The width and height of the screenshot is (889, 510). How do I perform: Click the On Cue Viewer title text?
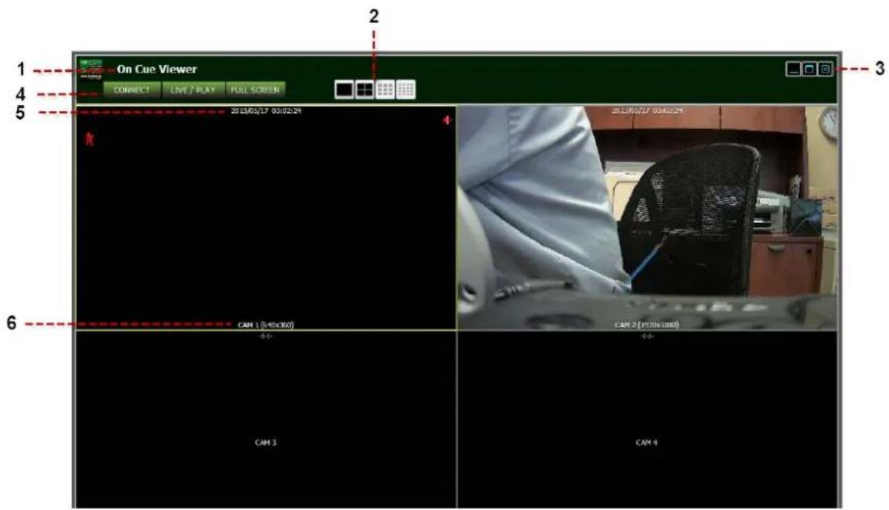tap(157, 70)
